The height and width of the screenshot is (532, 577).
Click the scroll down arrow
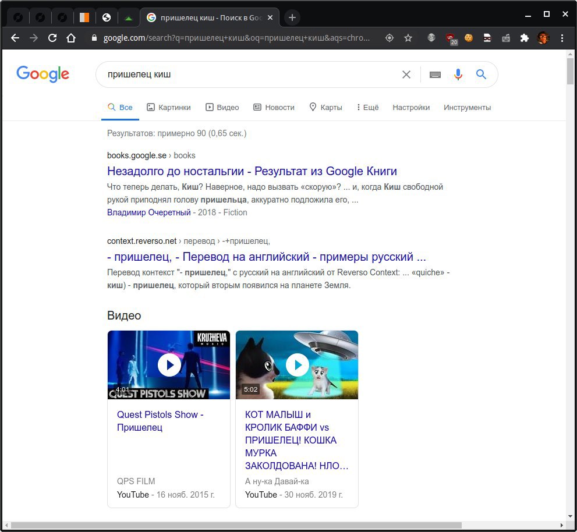click(x=570, y=516)
